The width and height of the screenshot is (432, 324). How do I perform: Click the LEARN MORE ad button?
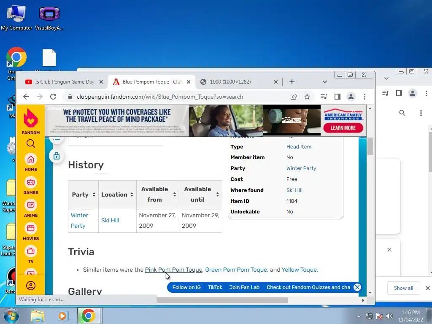[x=343, y=128]
